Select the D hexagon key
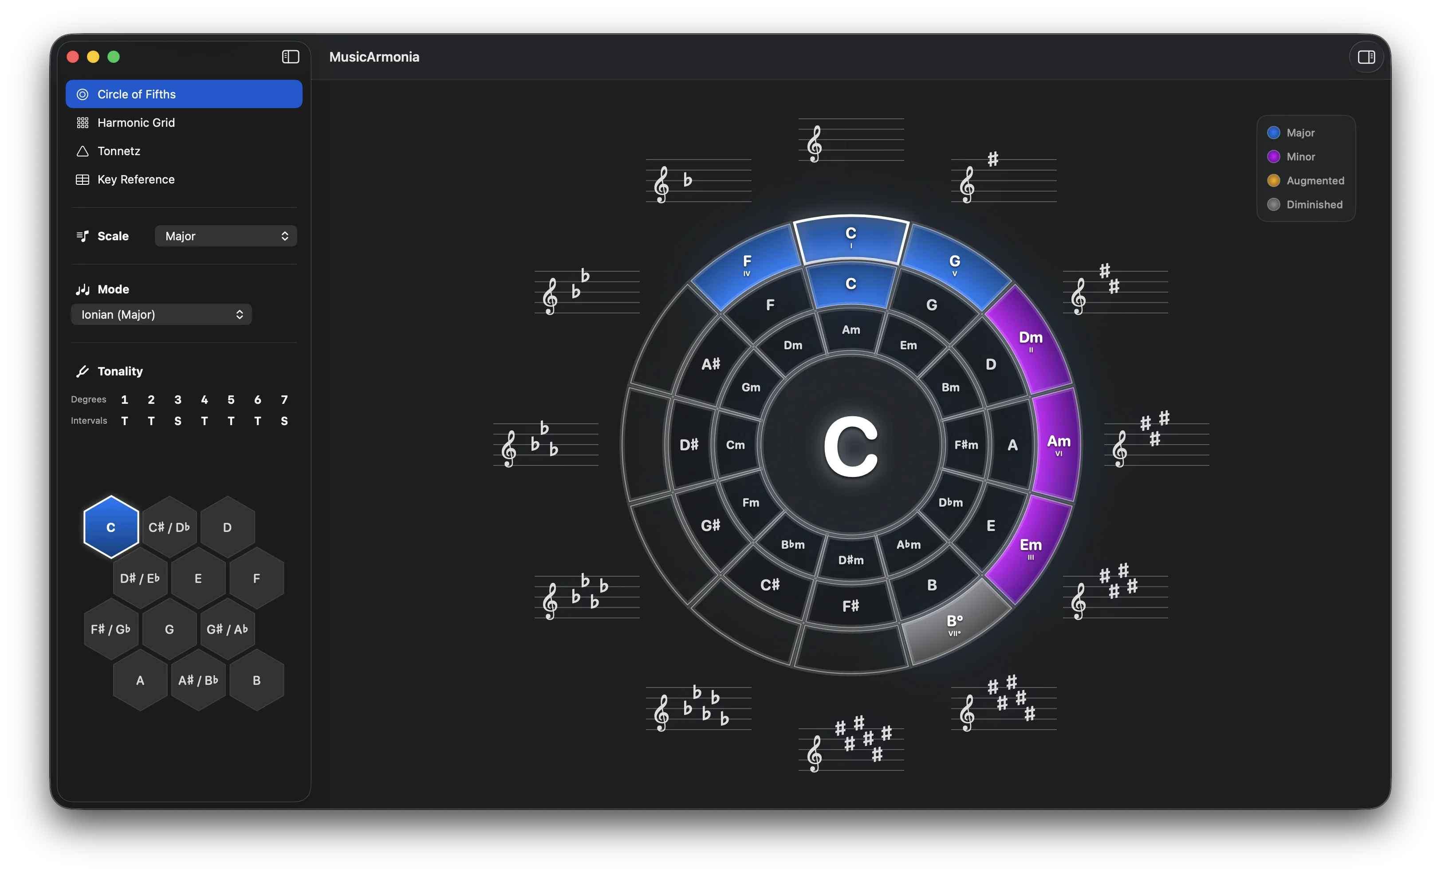 (x=228, y=527)
